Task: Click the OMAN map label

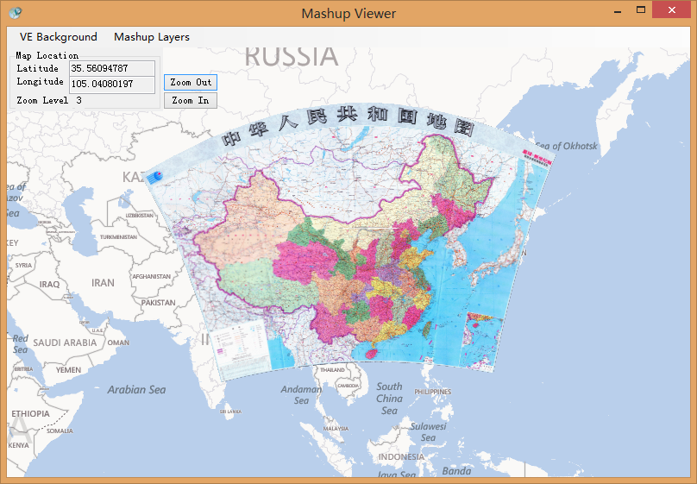Action: click(118, 343)
